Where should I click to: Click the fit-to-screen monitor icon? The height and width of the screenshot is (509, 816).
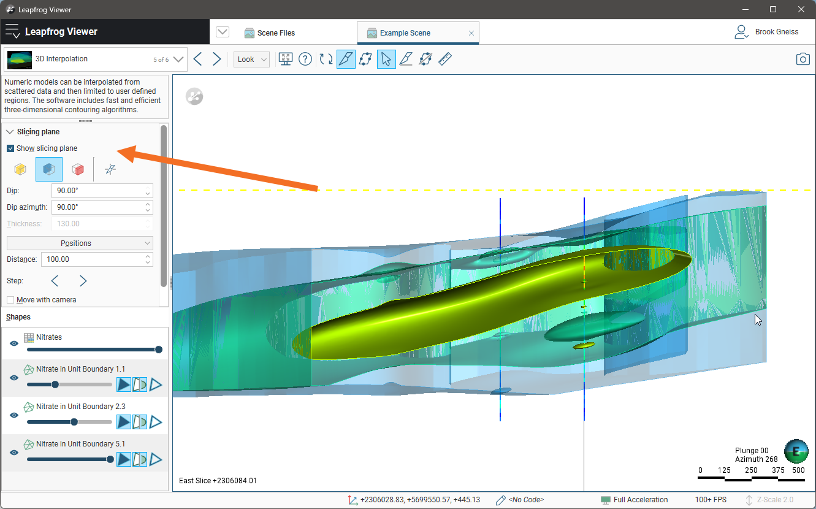285,59
